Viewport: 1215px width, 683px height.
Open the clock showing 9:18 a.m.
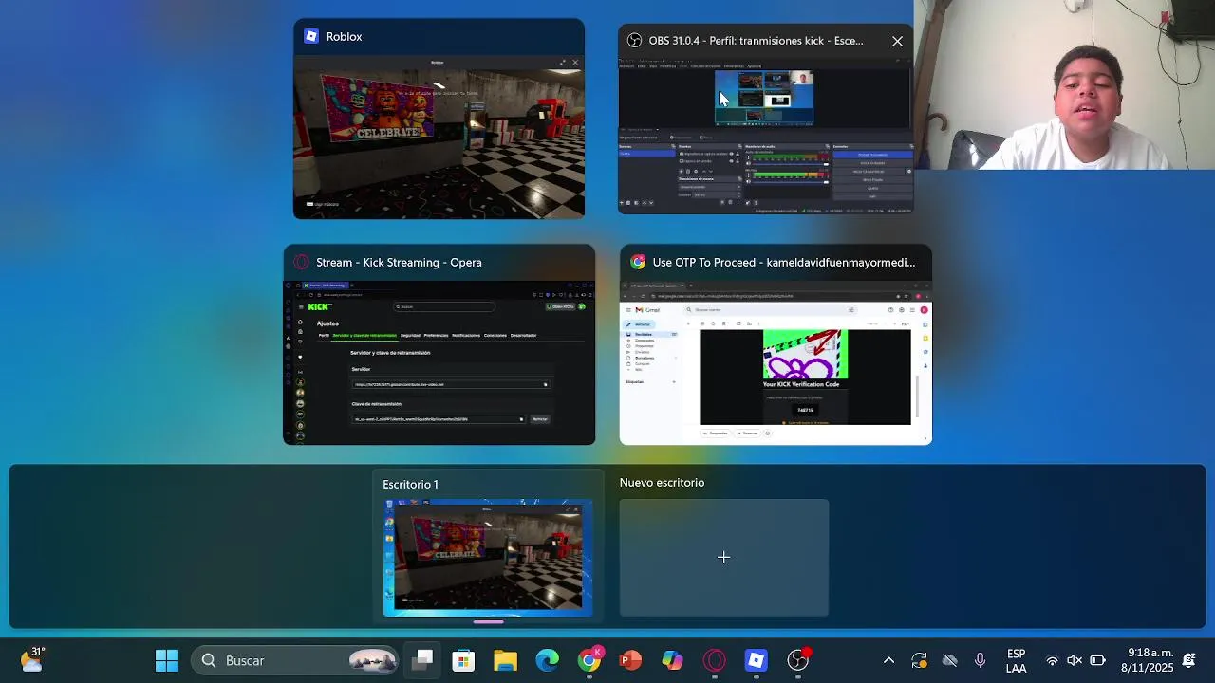[x=1149, y=660]
